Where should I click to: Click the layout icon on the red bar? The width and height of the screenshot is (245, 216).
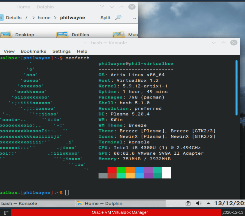pyautogui.click(x=6, y=212)
